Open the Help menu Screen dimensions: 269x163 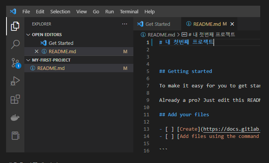point(149,12)
